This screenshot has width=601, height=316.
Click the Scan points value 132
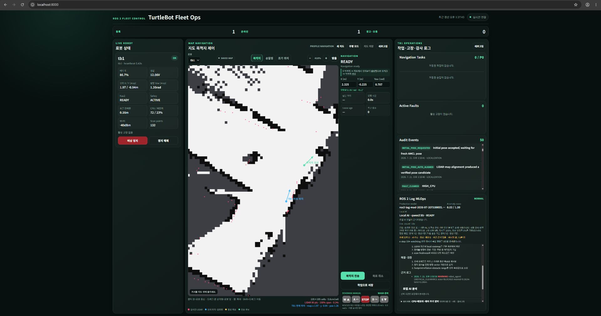pos(153,125)
